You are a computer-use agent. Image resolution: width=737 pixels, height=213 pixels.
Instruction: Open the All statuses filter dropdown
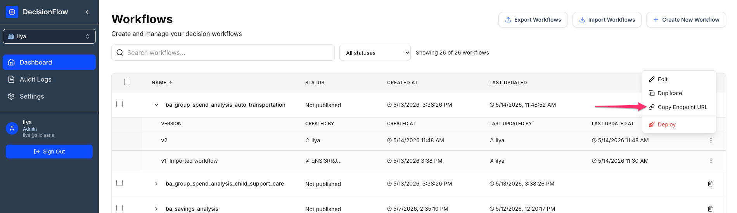click(x=375, y=53)
